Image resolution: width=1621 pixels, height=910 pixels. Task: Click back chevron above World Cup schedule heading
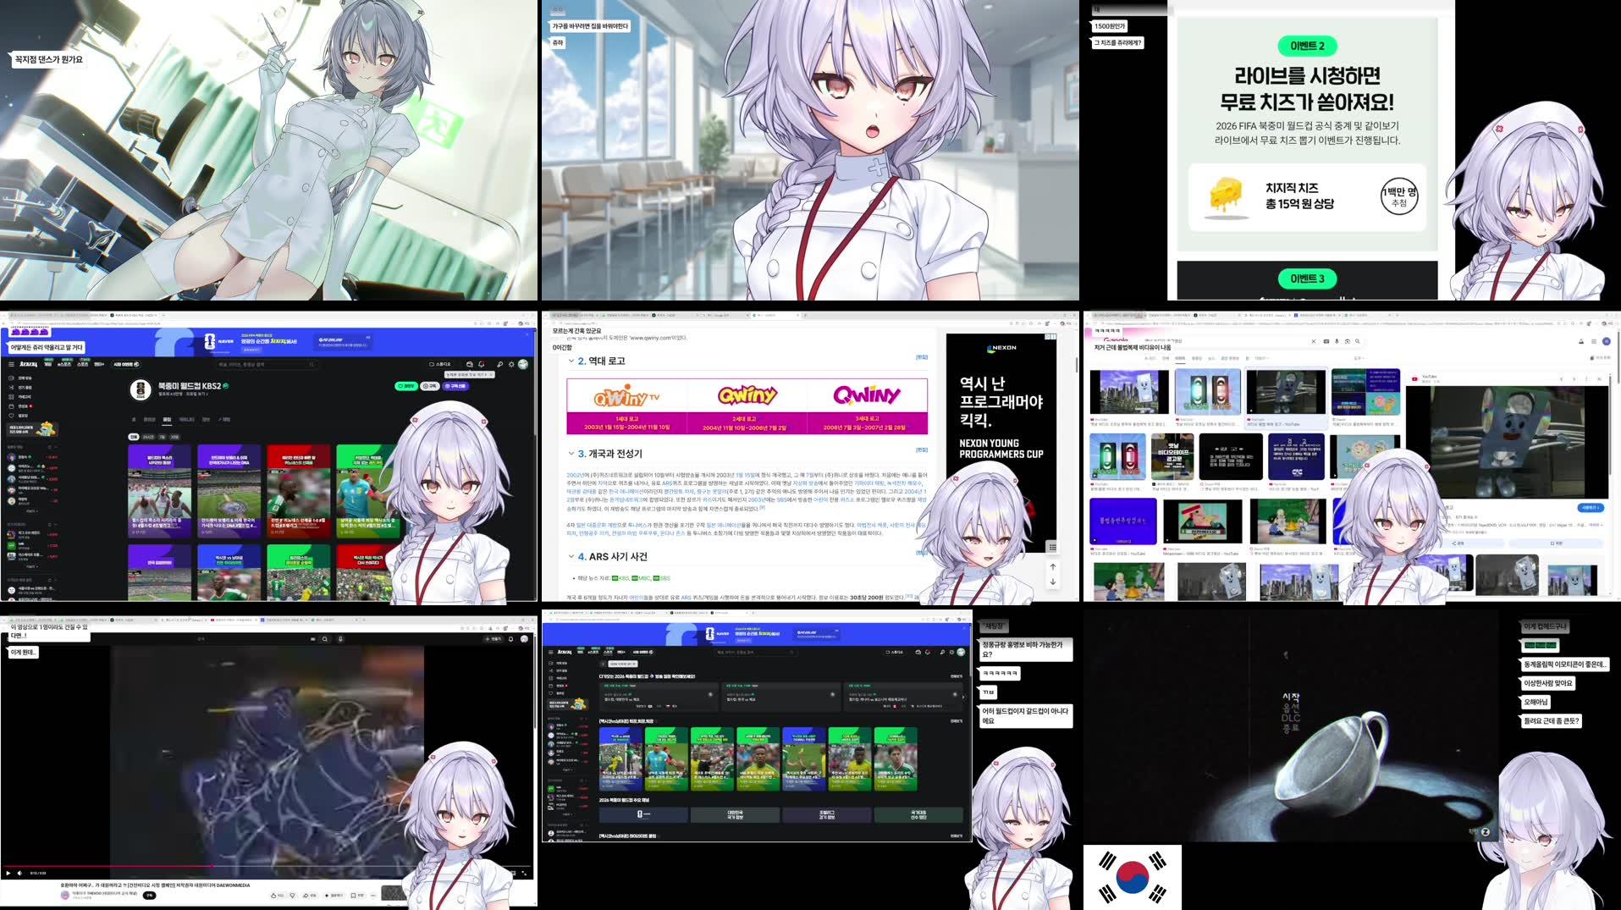pyautogui.click(x=603, y=664)
